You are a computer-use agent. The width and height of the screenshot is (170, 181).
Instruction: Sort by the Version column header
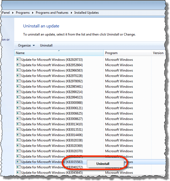158,53
